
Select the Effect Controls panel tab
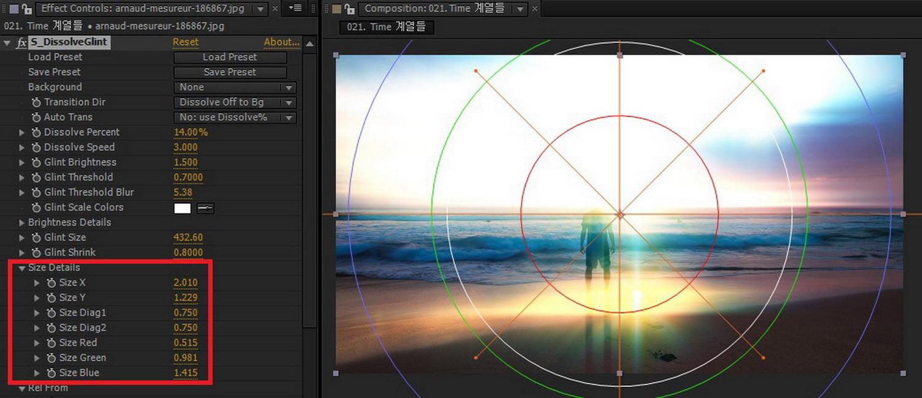click(x=146, y=9)
